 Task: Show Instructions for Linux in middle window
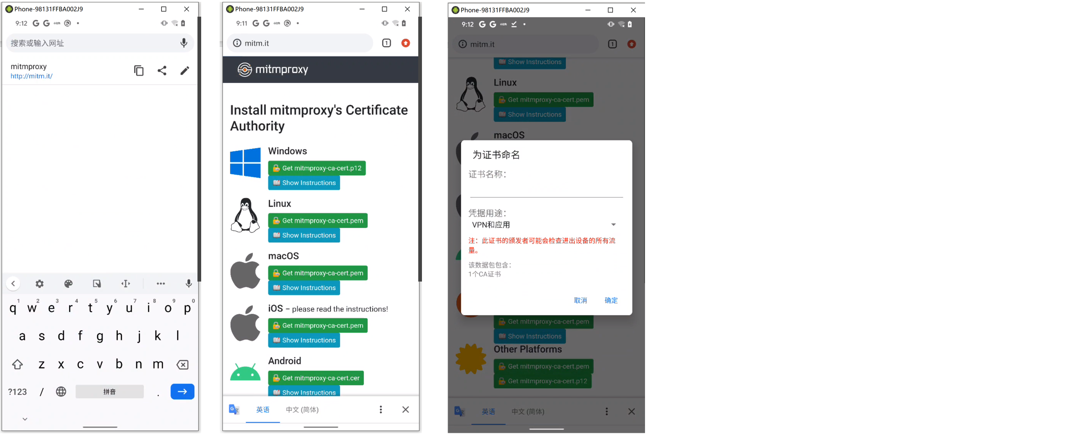[x=304, y=235]
